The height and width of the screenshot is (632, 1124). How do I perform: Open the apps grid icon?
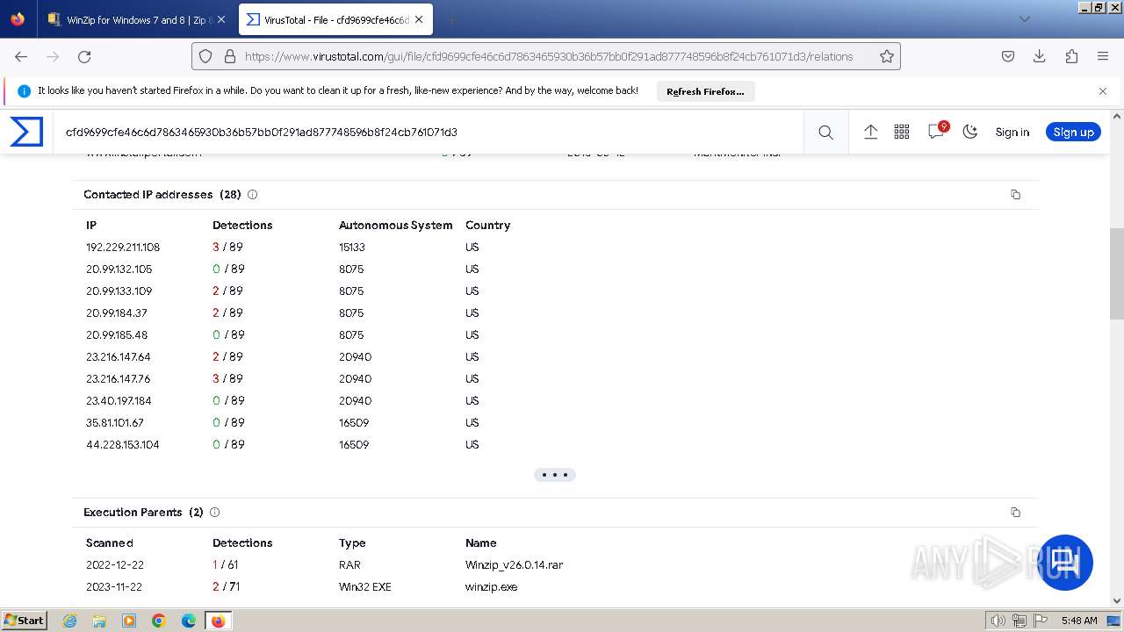(x=902, y=132)
